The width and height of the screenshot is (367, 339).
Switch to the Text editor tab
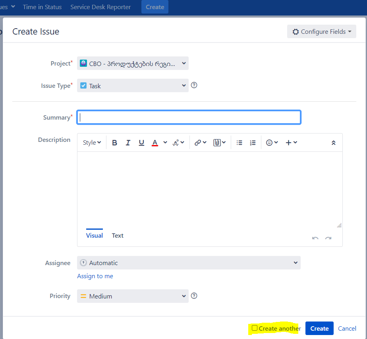pos(118,236)
